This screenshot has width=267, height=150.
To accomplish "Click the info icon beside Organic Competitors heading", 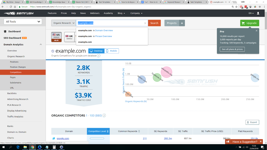I will [x=104, y=115].
